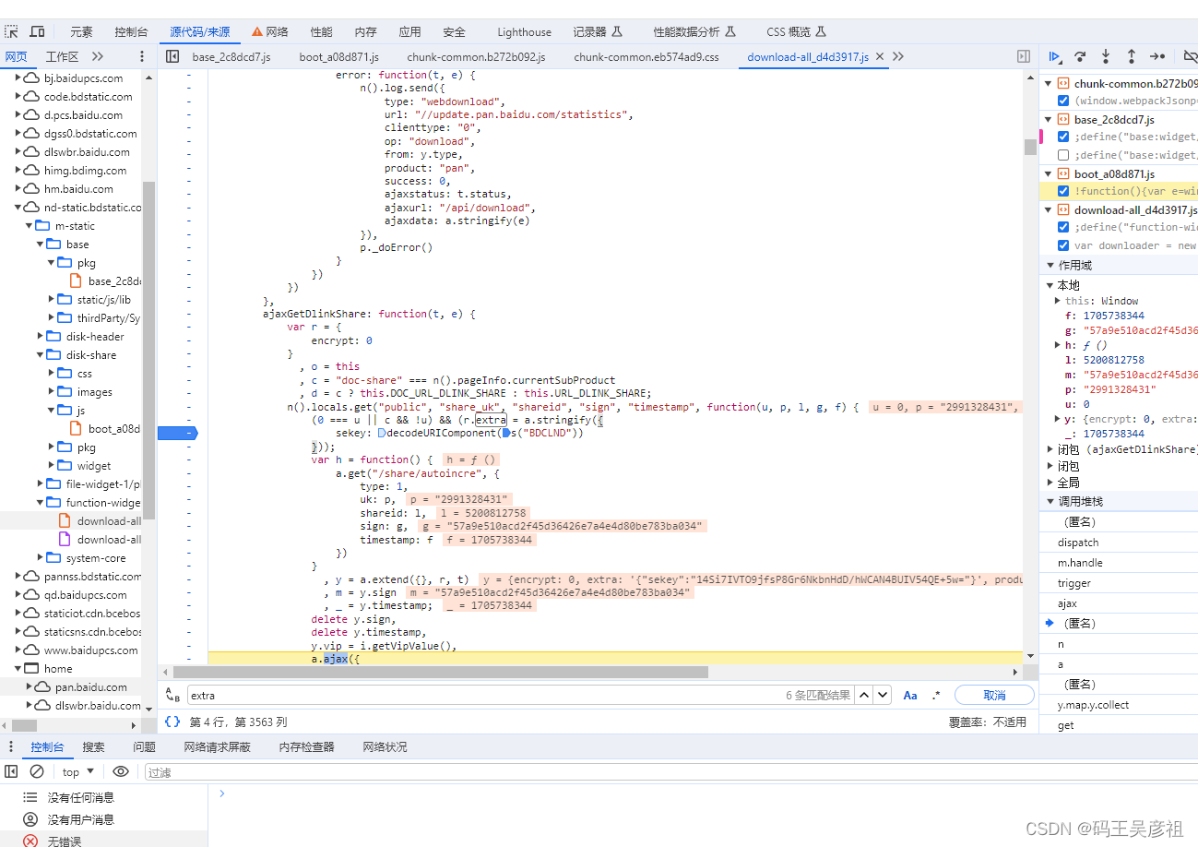
Task: Open chunk-common.eb574ad9.css file tab
Action: tap(646, 56)
